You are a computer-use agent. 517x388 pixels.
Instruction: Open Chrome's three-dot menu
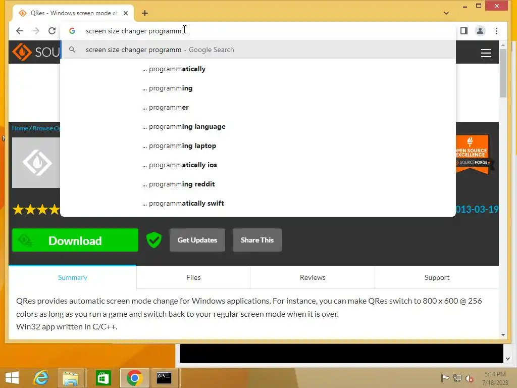tap(496, 31)
